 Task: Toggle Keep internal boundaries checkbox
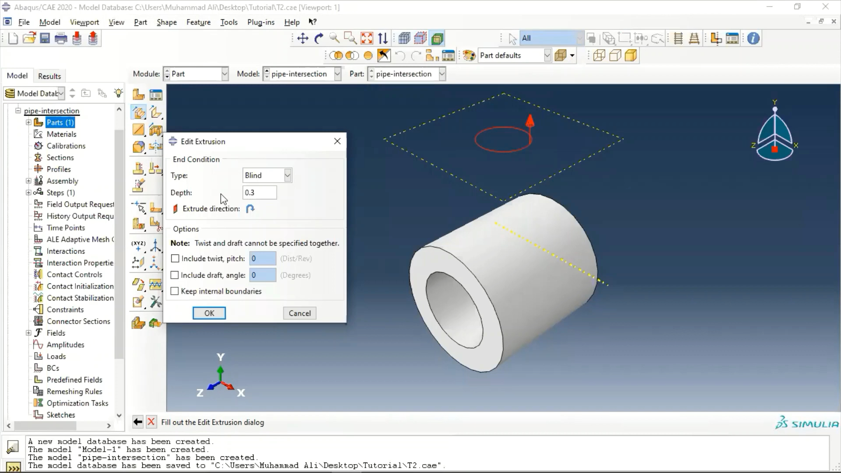[175, 290]
